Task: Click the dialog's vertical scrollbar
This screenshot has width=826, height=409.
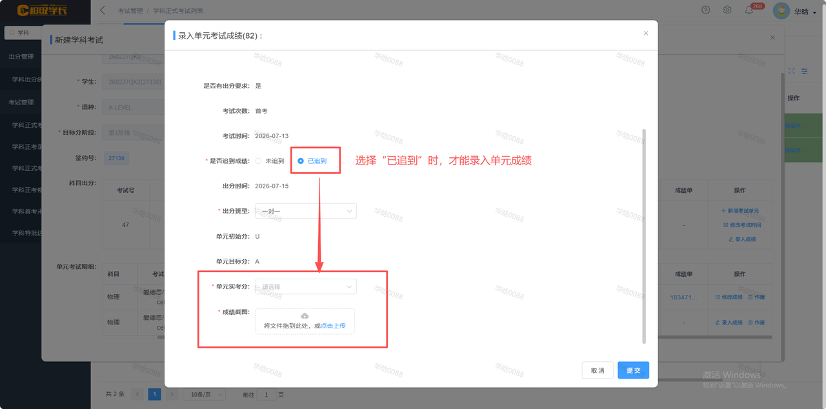Action: tap(643, 235)
